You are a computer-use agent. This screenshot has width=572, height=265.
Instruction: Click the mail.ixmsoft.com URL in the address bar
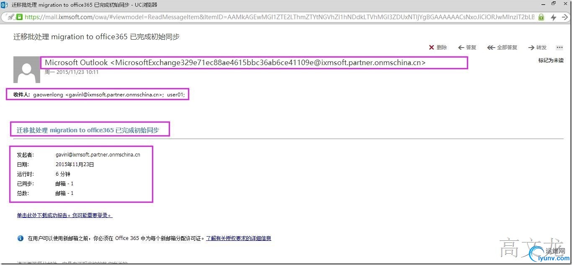(279, 17)
